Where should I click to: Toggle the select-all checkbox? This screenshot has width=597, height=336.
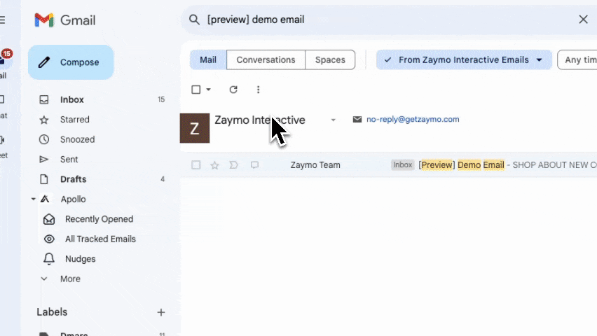tap(196, 90)
